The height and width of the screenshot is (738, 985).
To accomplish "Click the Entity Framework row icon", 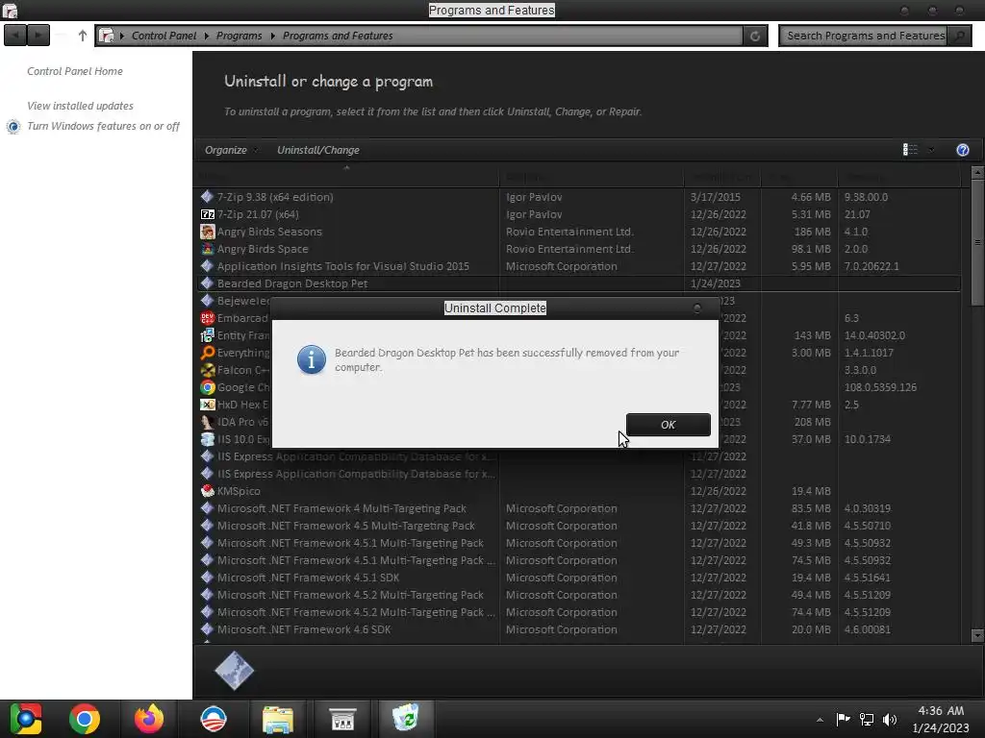I will point(208,335).
